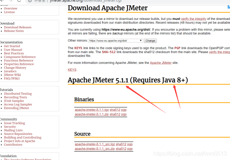This screenshot has height=160, width=230.
Task: Open the License link
Action: pos(9,12)
